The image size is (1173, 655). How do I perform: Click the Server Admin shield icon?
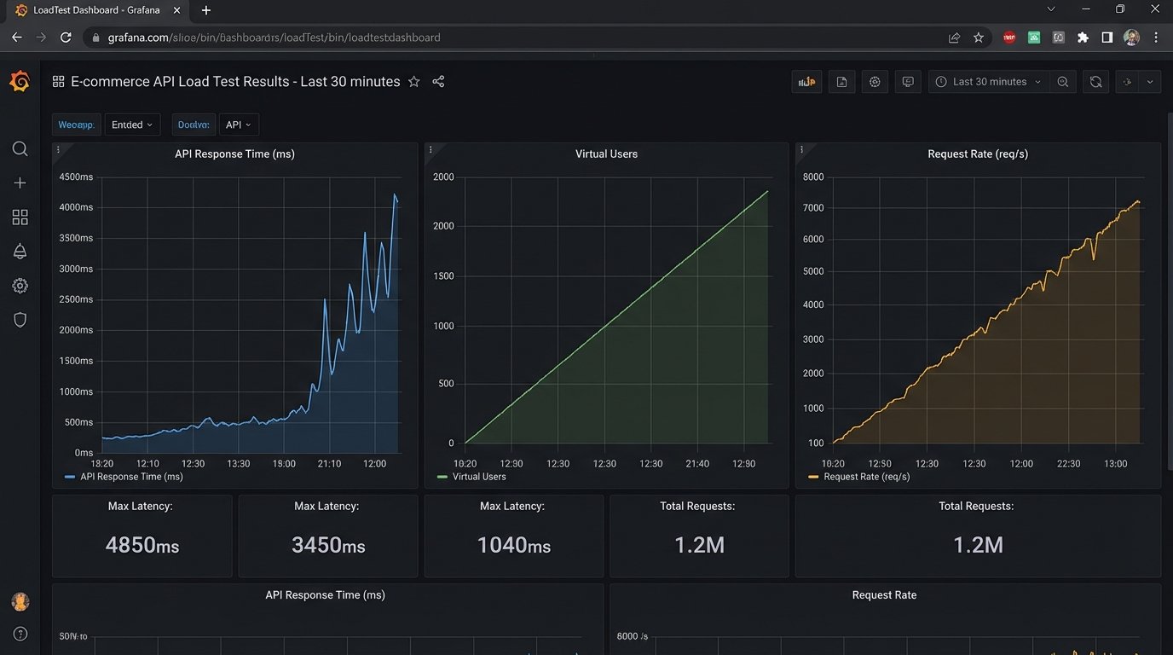(20, 320)
